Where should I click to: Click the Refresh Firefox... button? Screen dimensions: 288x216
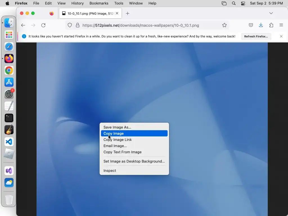256,36
